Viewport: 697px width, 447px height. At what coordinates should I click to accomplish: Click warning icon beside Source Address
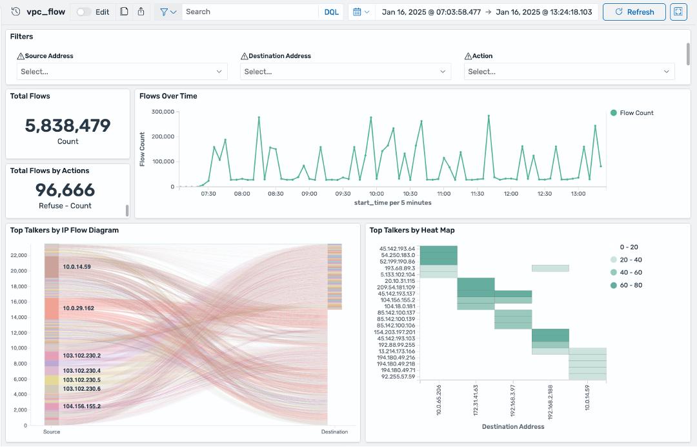click(x=21, y=56)
